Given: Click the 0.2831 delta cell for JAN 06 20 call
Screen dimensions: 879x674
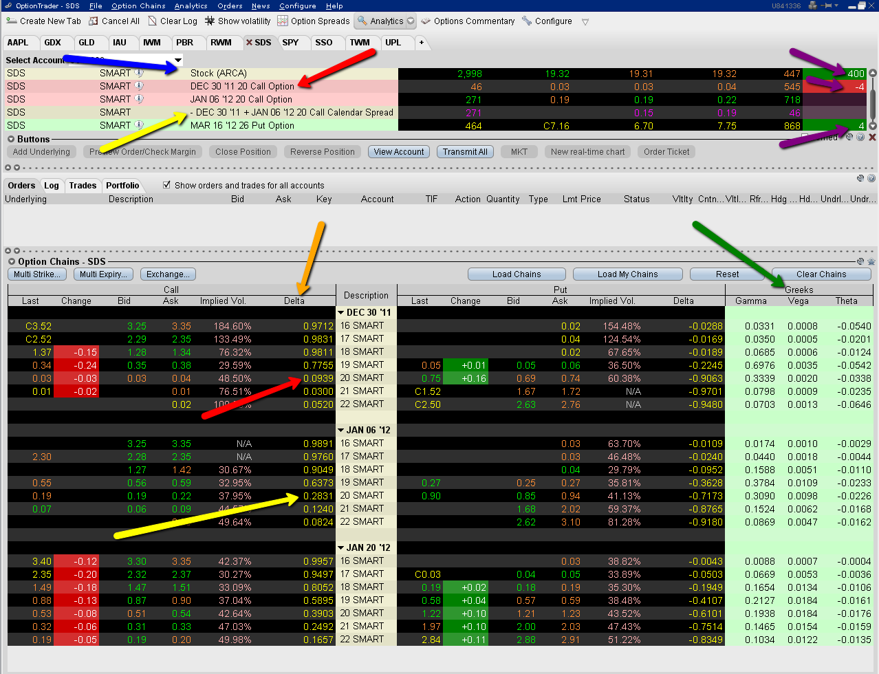Looking at the screenshot, I should pyautogui.click(x=318, y=496).
